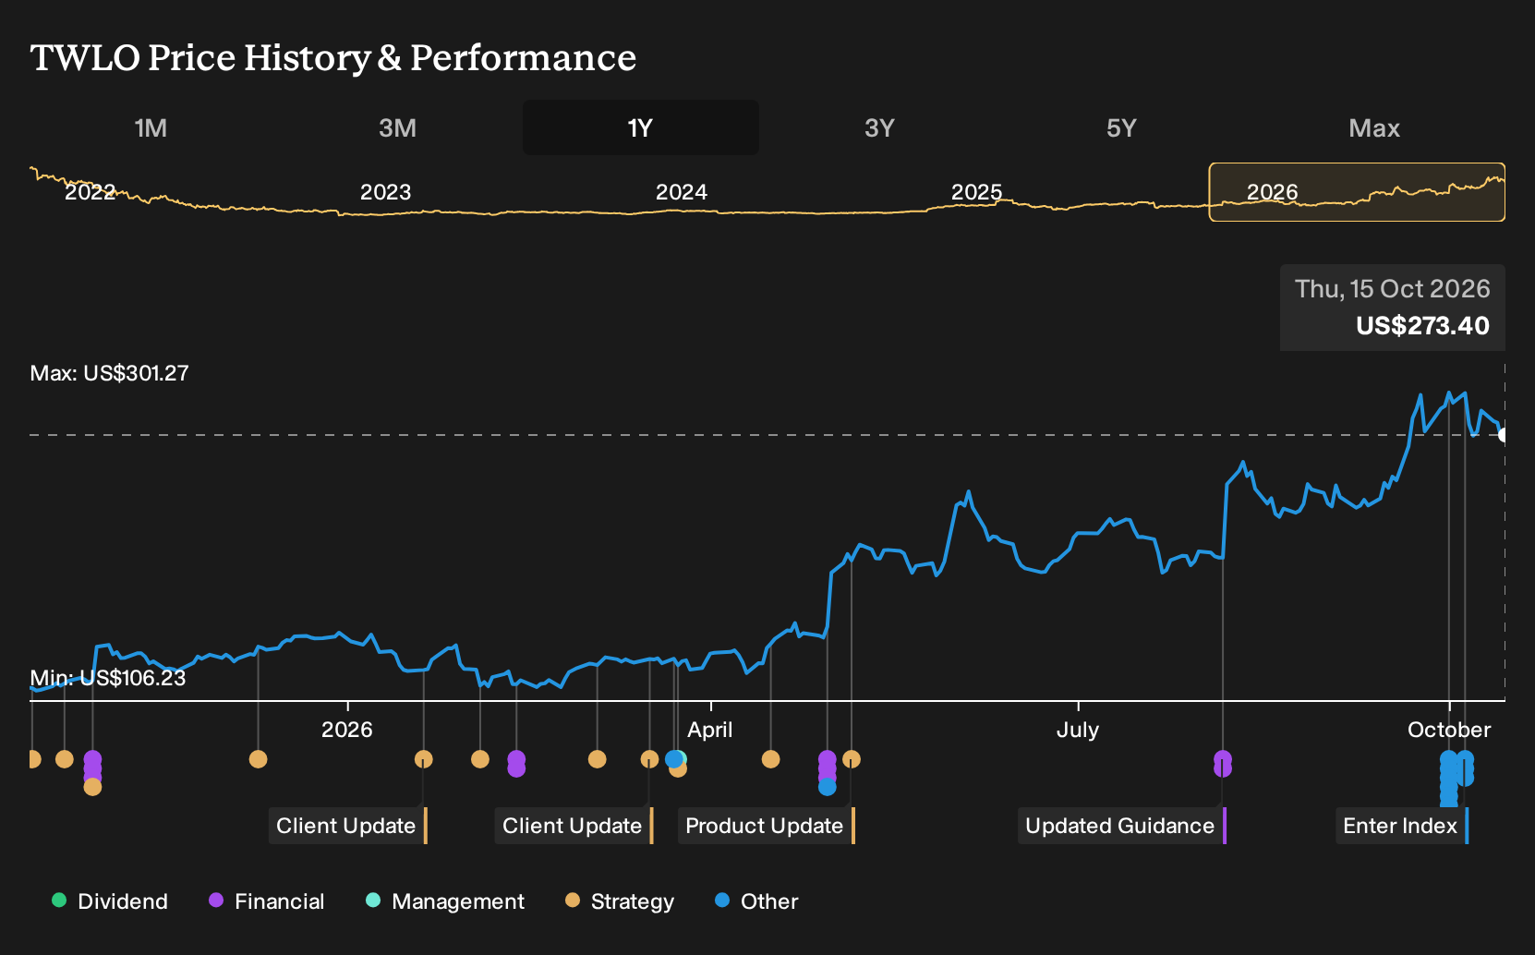Show the Max price history
Image resolution: width=1535 pixels, height=955 pixels.
click(1374, 127)
